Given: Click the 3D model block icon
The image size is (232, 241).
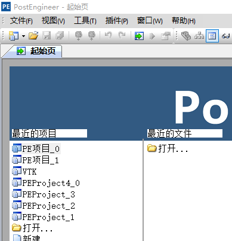Looking at the screenshot, I should (186, 36).
